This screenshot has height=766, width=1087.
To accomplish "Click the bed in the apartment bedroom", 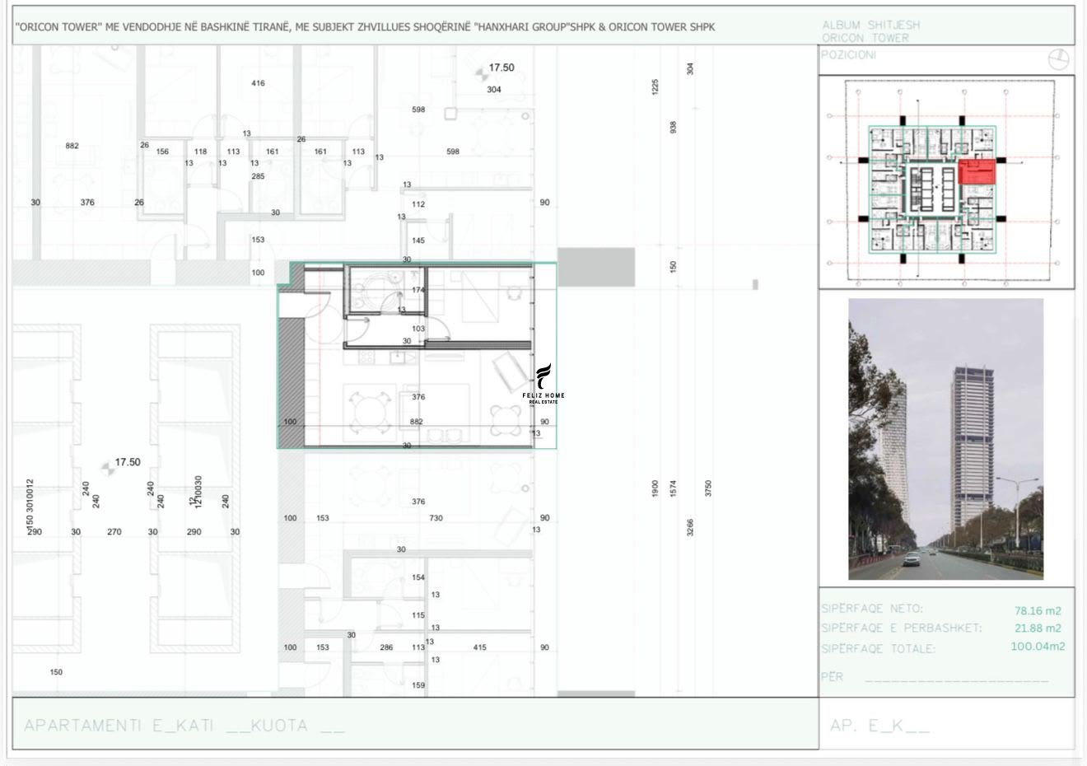I will click(479, 296).
